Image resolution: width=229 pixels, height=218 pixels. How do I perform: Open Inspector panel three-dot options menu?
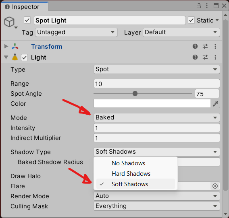point(207,6)
